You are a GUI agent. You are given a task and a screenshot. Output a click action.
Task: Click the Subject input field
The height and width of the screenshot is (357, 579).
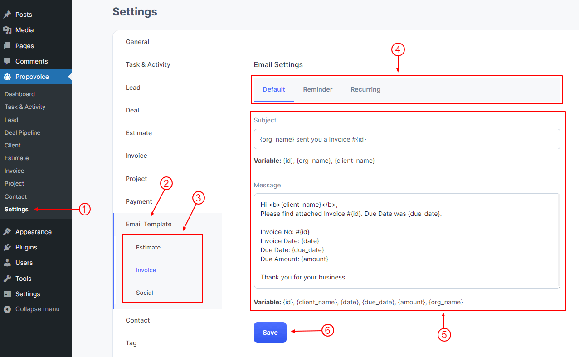pos(407,139)
